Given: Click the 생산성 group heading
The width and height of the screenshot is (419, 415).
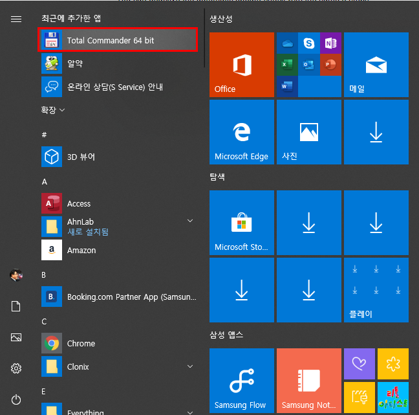Looking at the screenshot, I should [x=220, y=19].
